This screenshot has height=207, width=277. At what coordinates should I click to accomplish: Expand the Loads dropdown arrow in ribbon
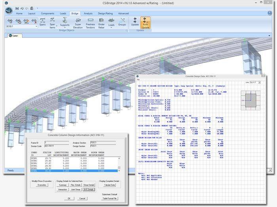(x=111, y=28)
